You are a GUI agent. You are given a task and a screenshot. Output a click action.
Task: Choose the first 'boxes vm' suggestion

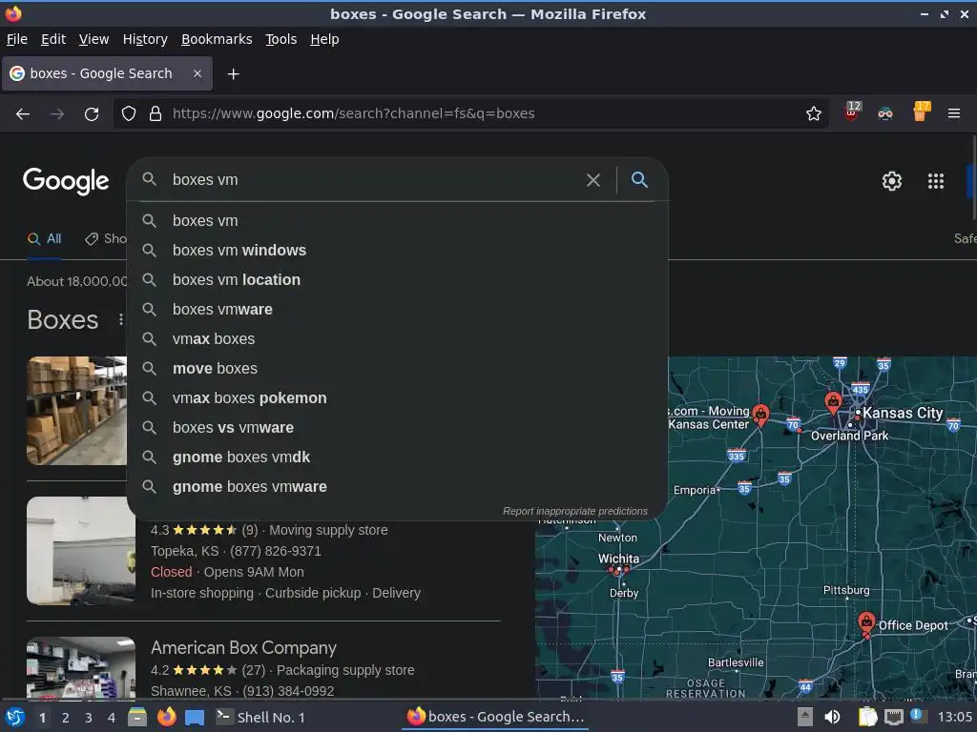[x=397, y=221]
